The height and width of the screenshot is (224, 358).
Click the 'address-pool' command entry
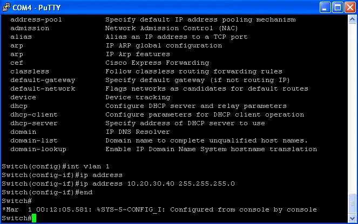pos(36,19)
